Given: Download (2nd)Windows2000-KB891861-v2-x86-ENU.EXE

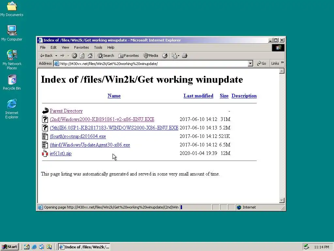Looking at the screenshot, I should click(102, 119).
